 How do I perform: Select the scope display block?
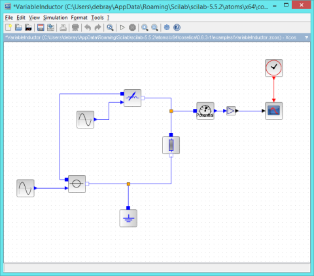pos(274,111)
